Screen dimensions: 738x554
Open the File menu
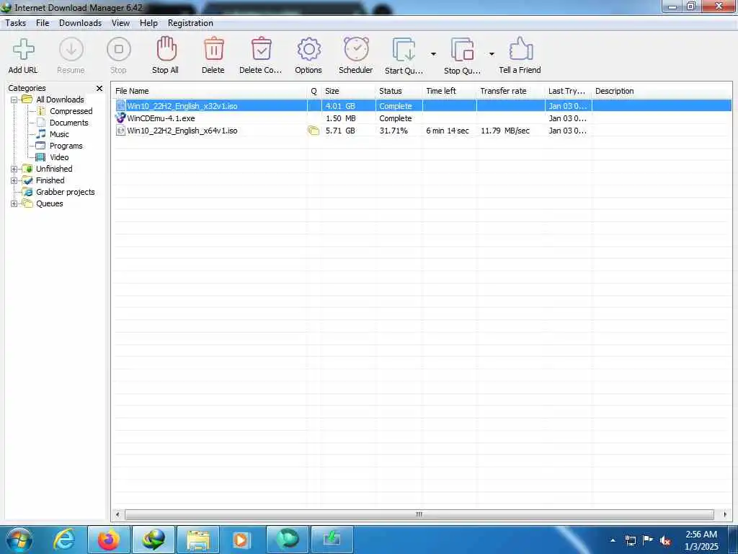43,23
